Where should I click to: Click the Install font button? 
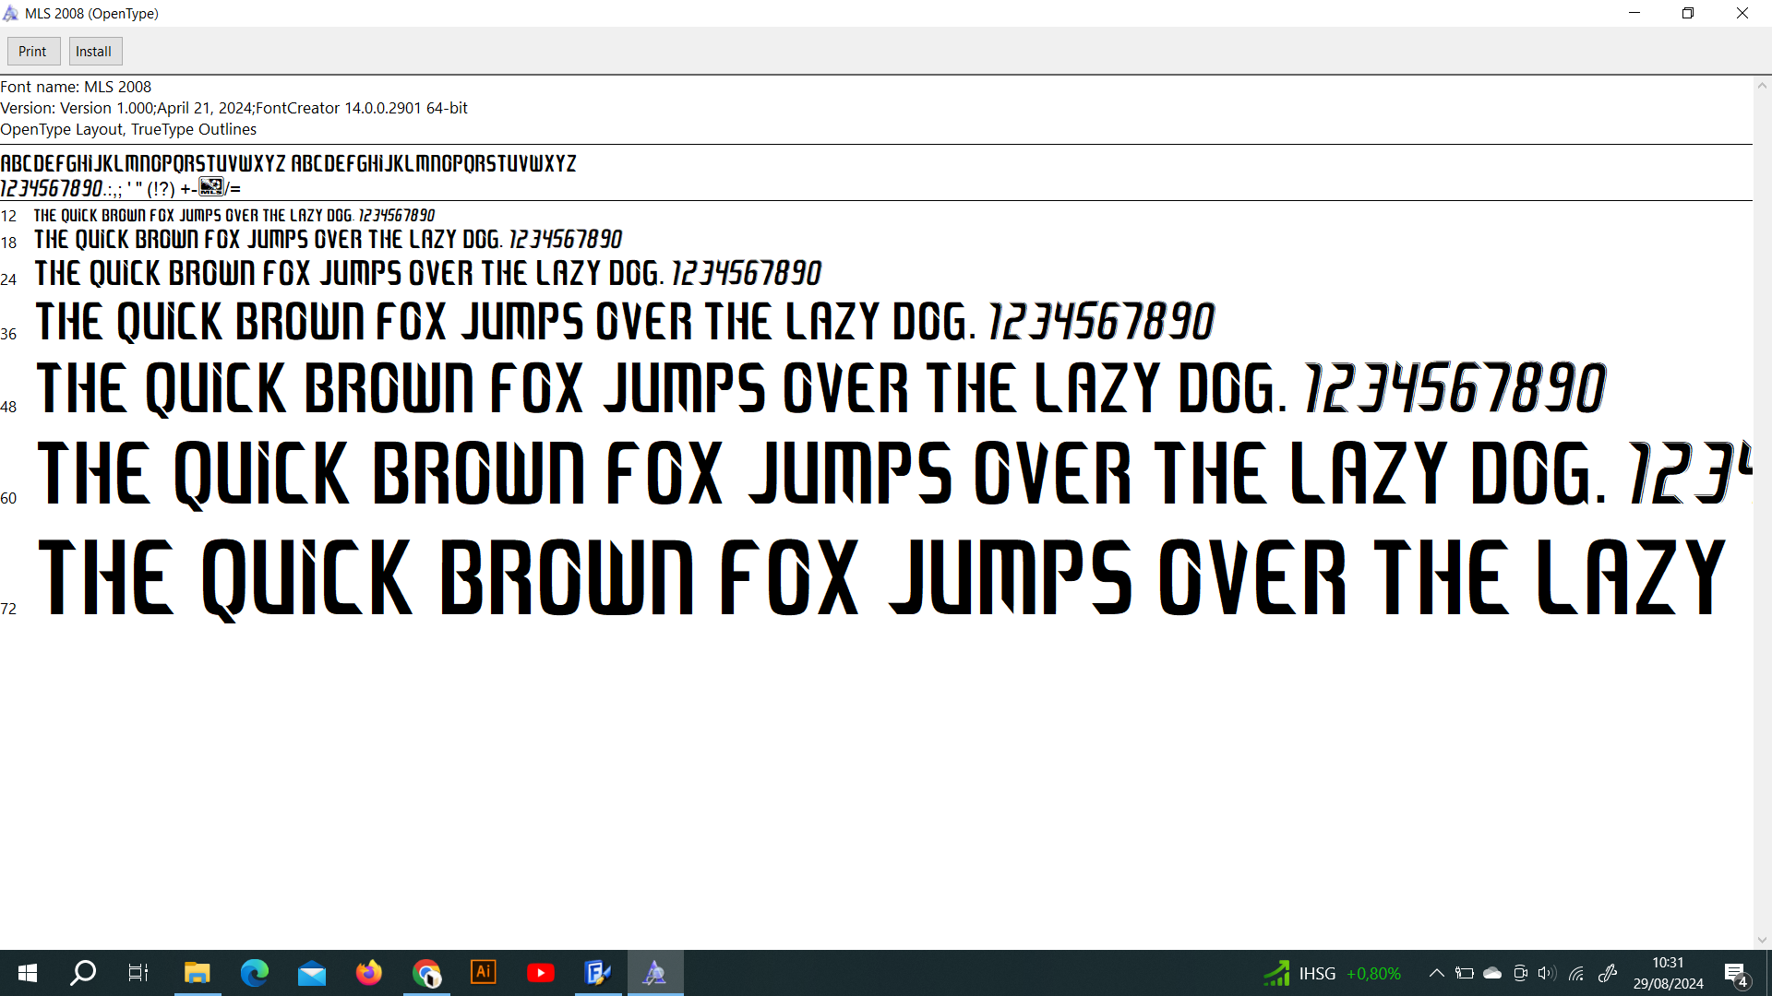point(94,52)
